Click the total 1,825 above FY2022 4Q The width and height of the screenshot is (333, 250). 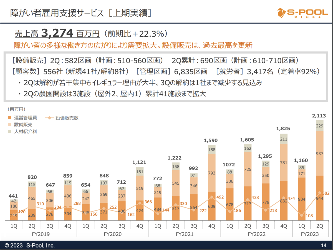click(x=284, y=129)
